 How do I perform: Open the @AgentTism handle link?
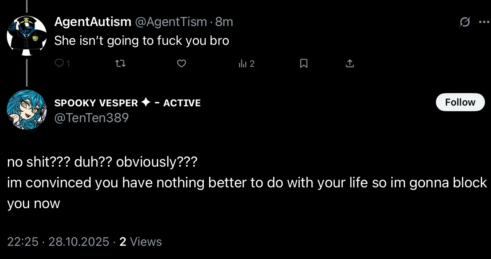click(x=171, y=22)
